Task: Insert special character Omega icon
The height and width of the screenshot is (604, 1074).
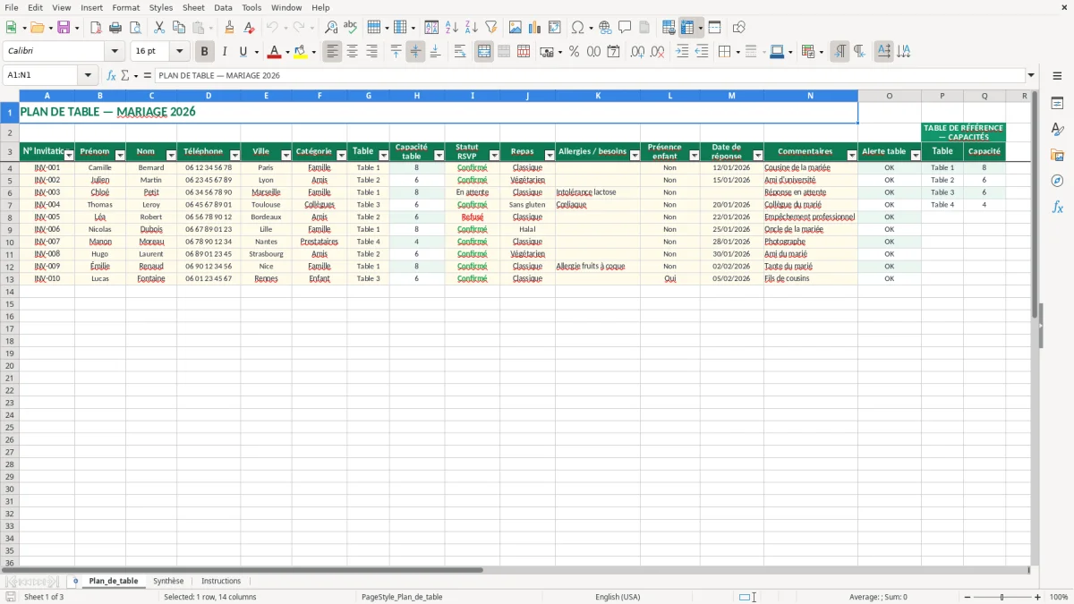Action: pyautogui.click(x=578, y=28)
